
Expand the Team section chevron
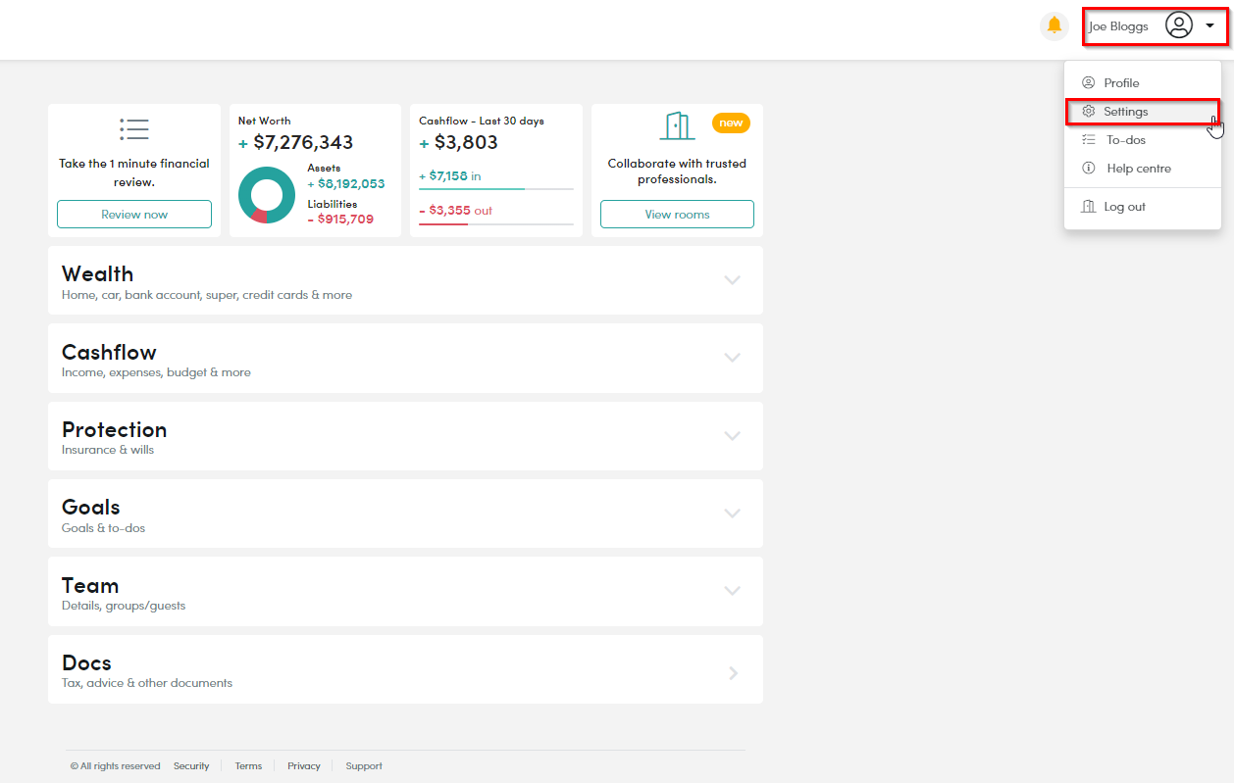click(732, 591)
